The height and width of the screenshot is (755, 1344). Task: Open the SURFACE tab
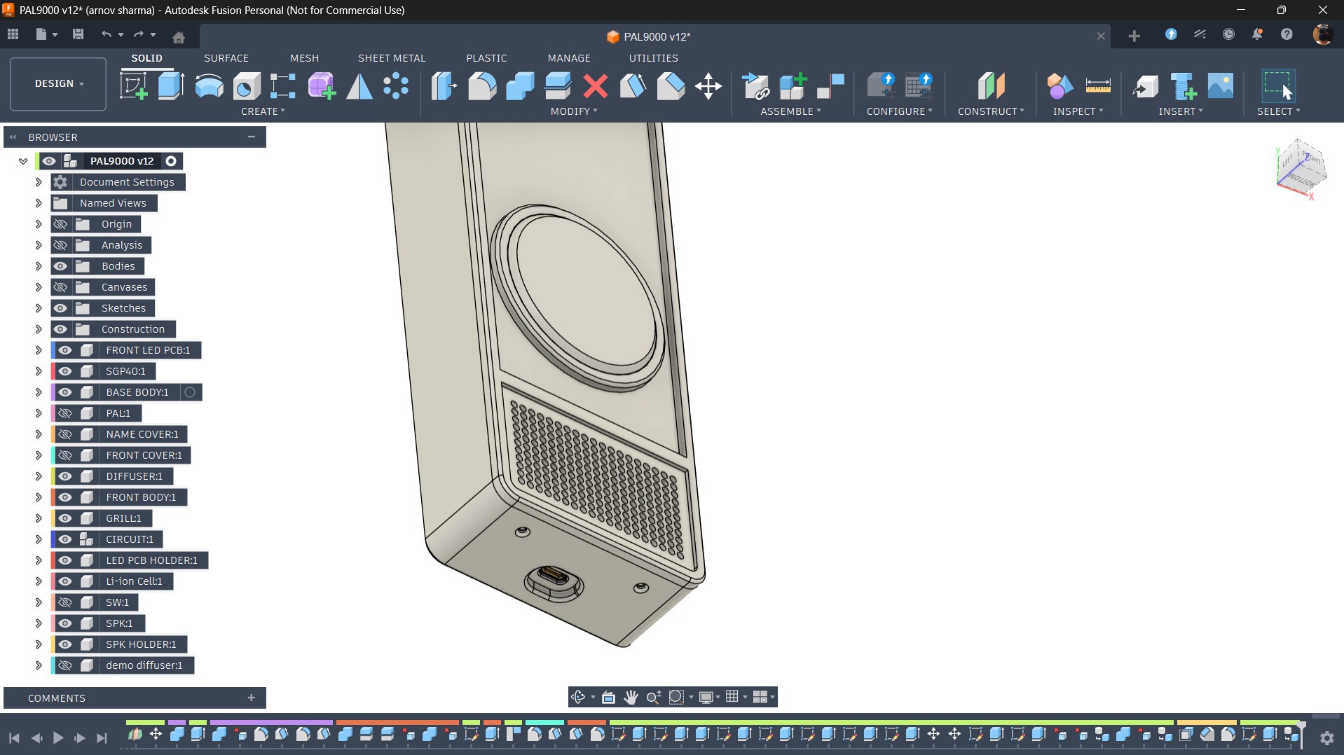226,58
